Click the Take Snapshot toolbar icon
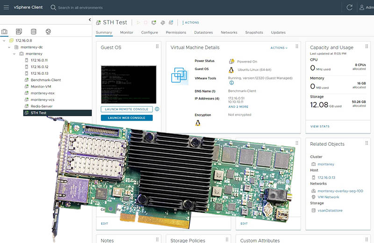374x243 pixels. click(x=171, y=22)
